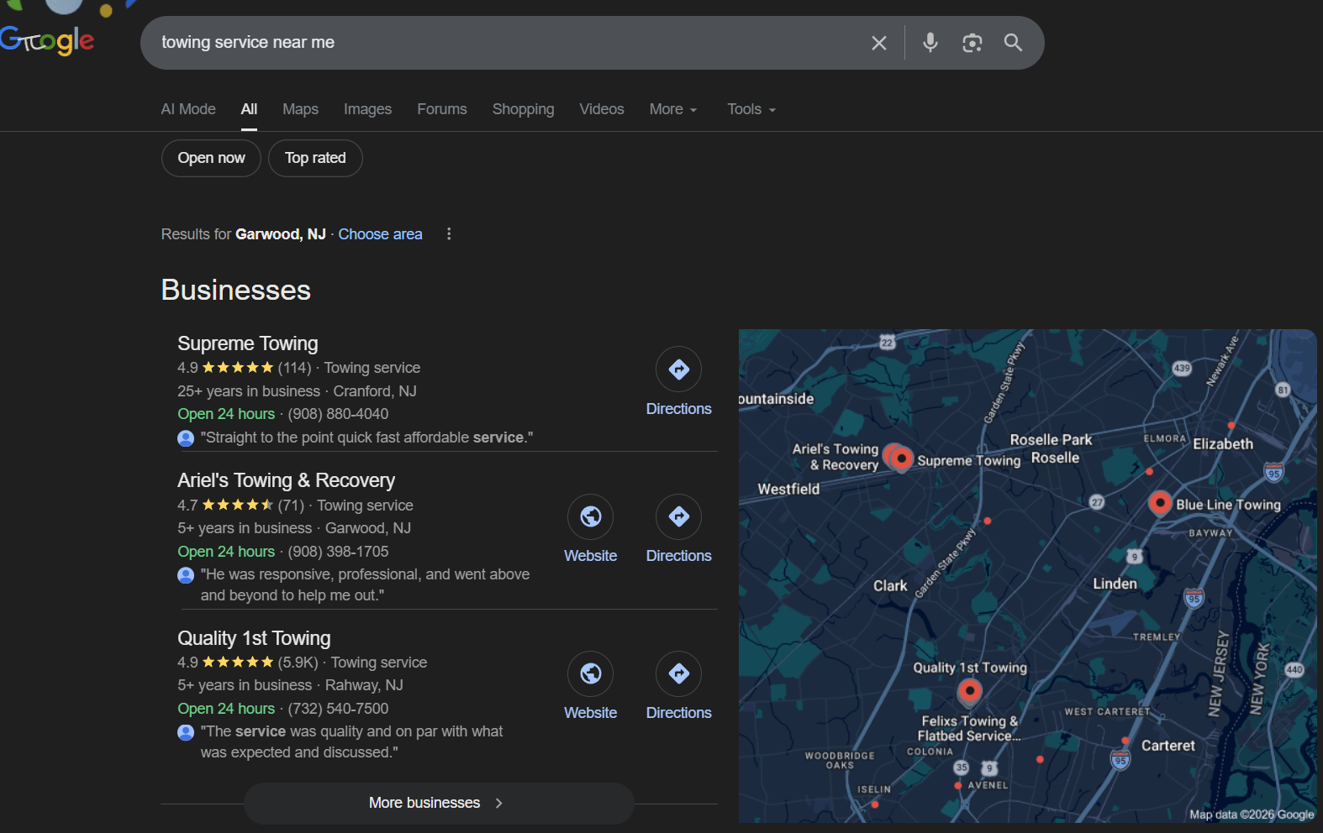Viewport: 1323px width, 833px height.
Task: Click the Ariel's Towing map label
Action: [835, 457]
